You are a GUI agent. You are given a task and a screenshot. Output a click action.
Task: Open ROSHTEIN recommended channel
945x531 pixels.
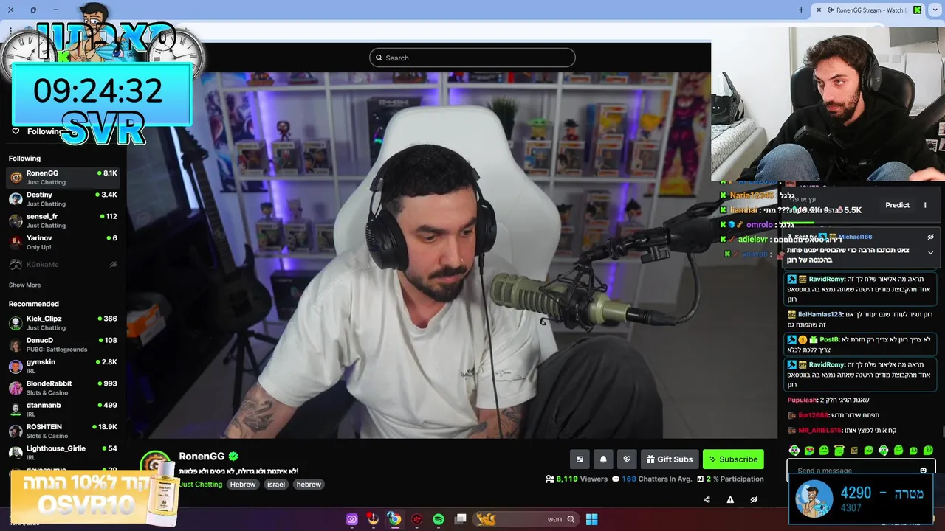(63, 431)
